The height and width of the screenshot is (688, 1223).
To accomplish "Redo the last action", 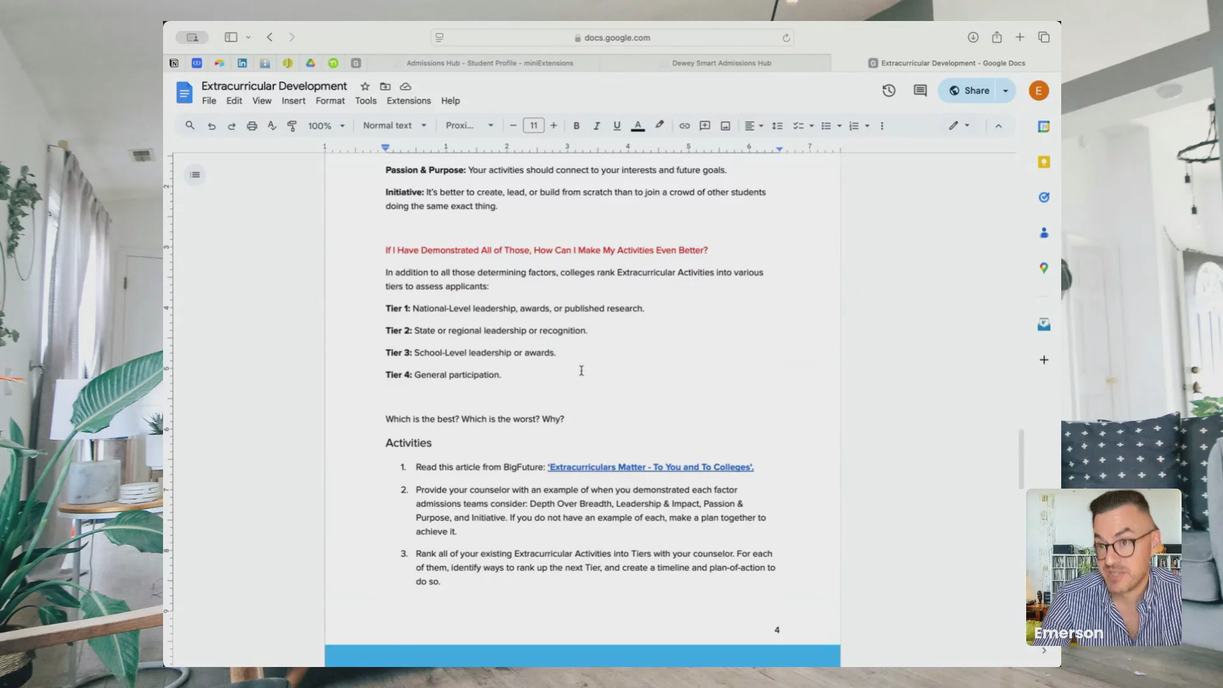I will coord(232,126).
